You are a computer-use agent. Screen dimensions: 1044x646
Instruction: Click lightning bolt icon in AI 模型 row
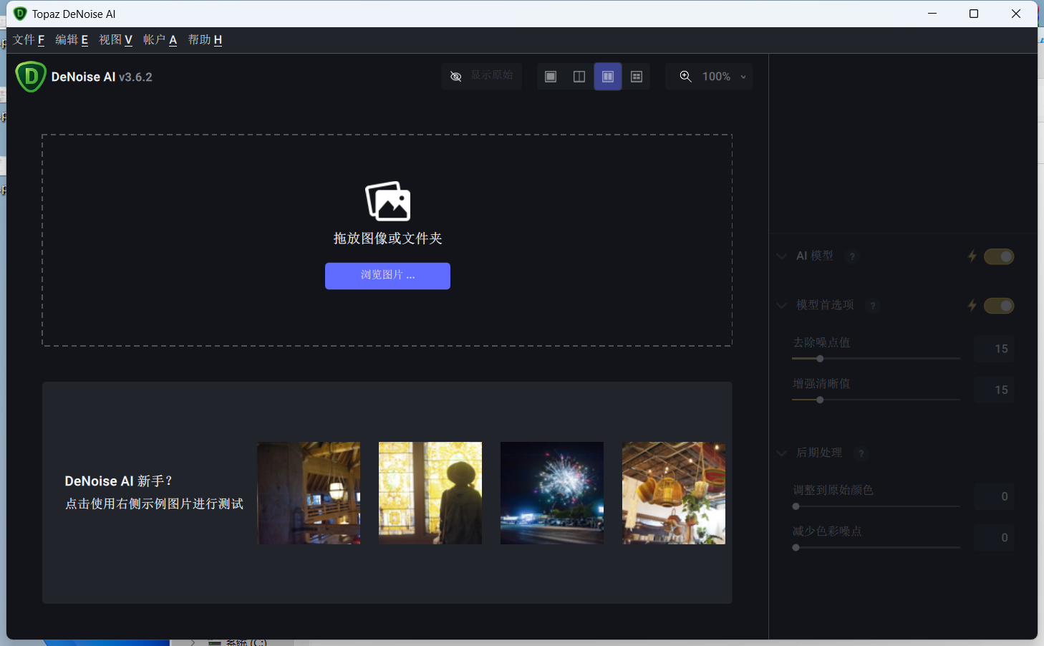pos(972,256)
